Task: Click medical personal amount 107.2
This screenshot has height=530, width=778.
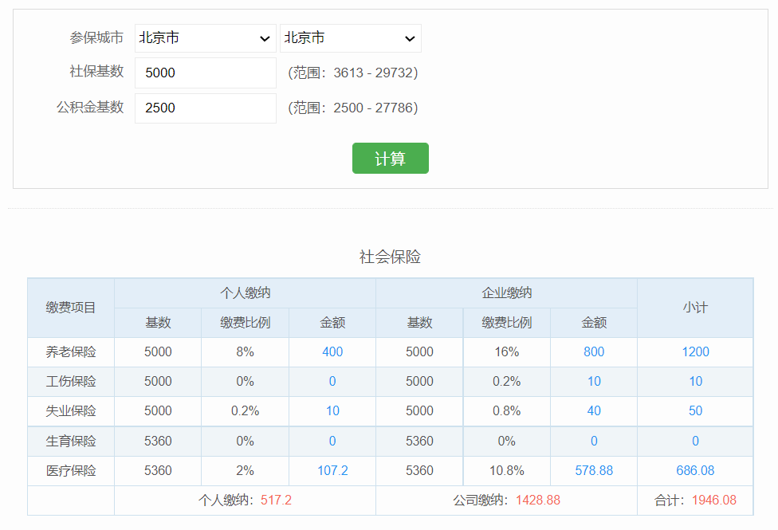Action: click(x=332, y=470)
